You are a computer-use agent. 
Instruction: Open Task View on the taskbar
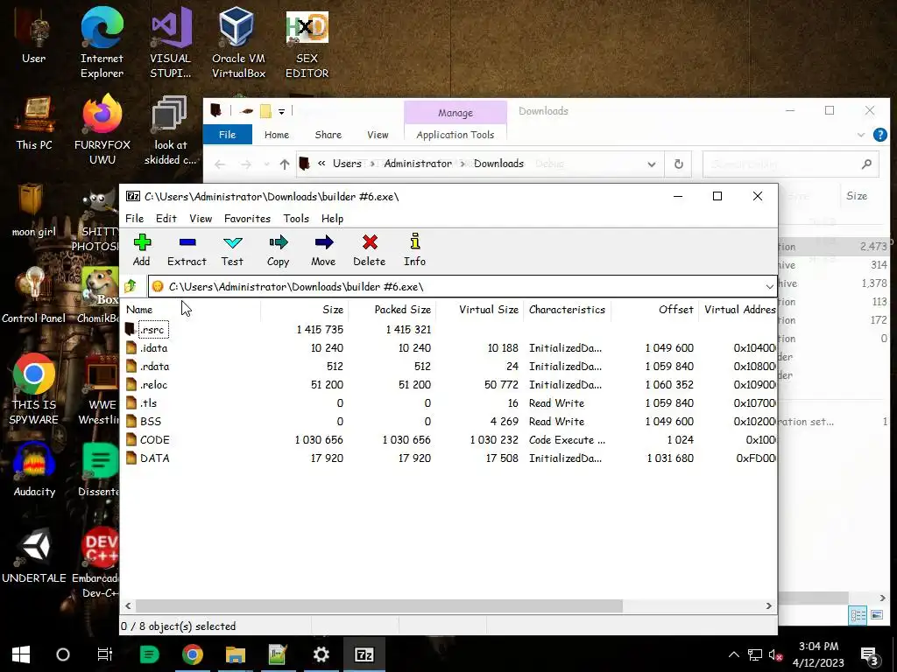click(105, 654)
